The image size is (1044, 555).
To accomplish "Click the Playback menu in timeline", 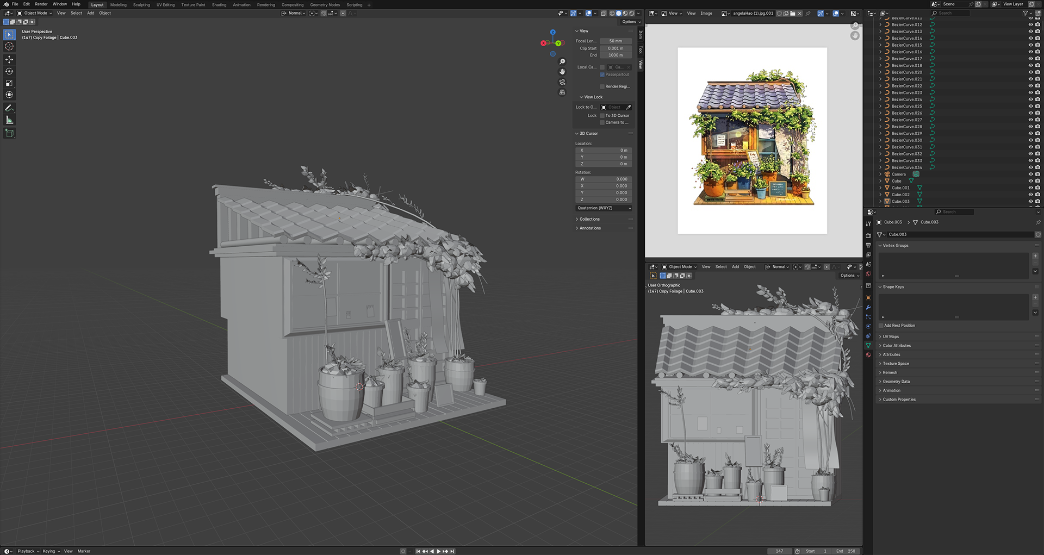I will pyautogui.click(x=28, y=551).
